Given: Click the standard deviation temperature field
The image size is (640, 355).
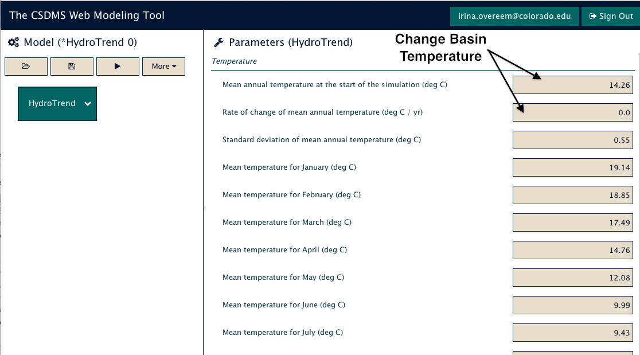Looking at the screenshot, I should [573, 140].
